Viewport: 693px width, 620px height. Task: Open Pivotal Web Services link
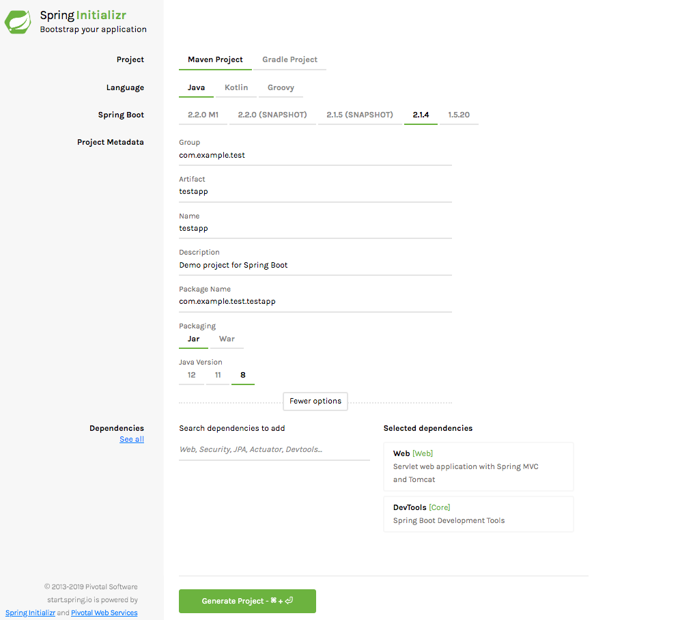pyautogui.click(x=104, y=613)
